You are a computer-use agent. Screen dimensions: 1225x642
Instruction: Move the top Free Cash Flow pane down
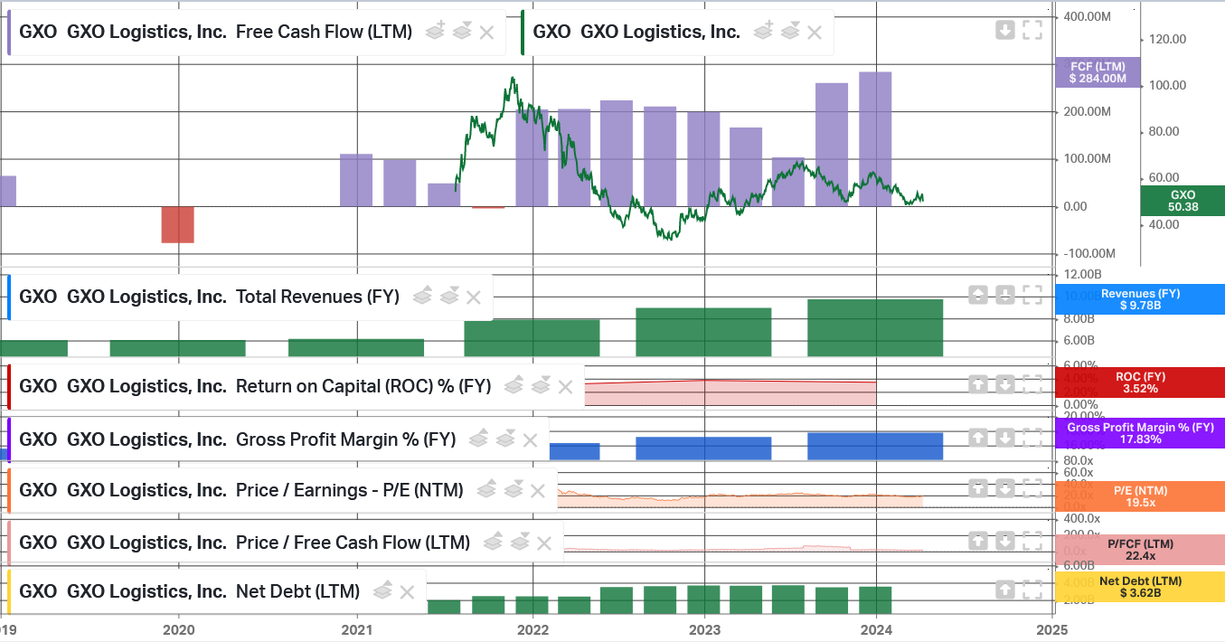coord(1005,31)
